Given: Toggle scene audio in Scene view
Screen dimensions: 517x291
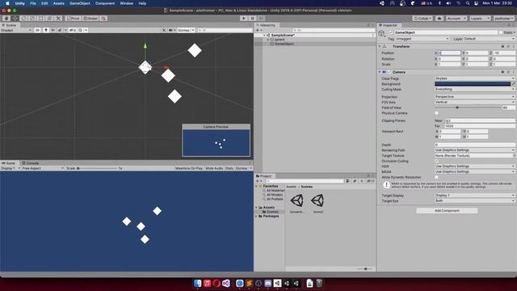Looking at the screenshot, I should (x=53, y=30).
